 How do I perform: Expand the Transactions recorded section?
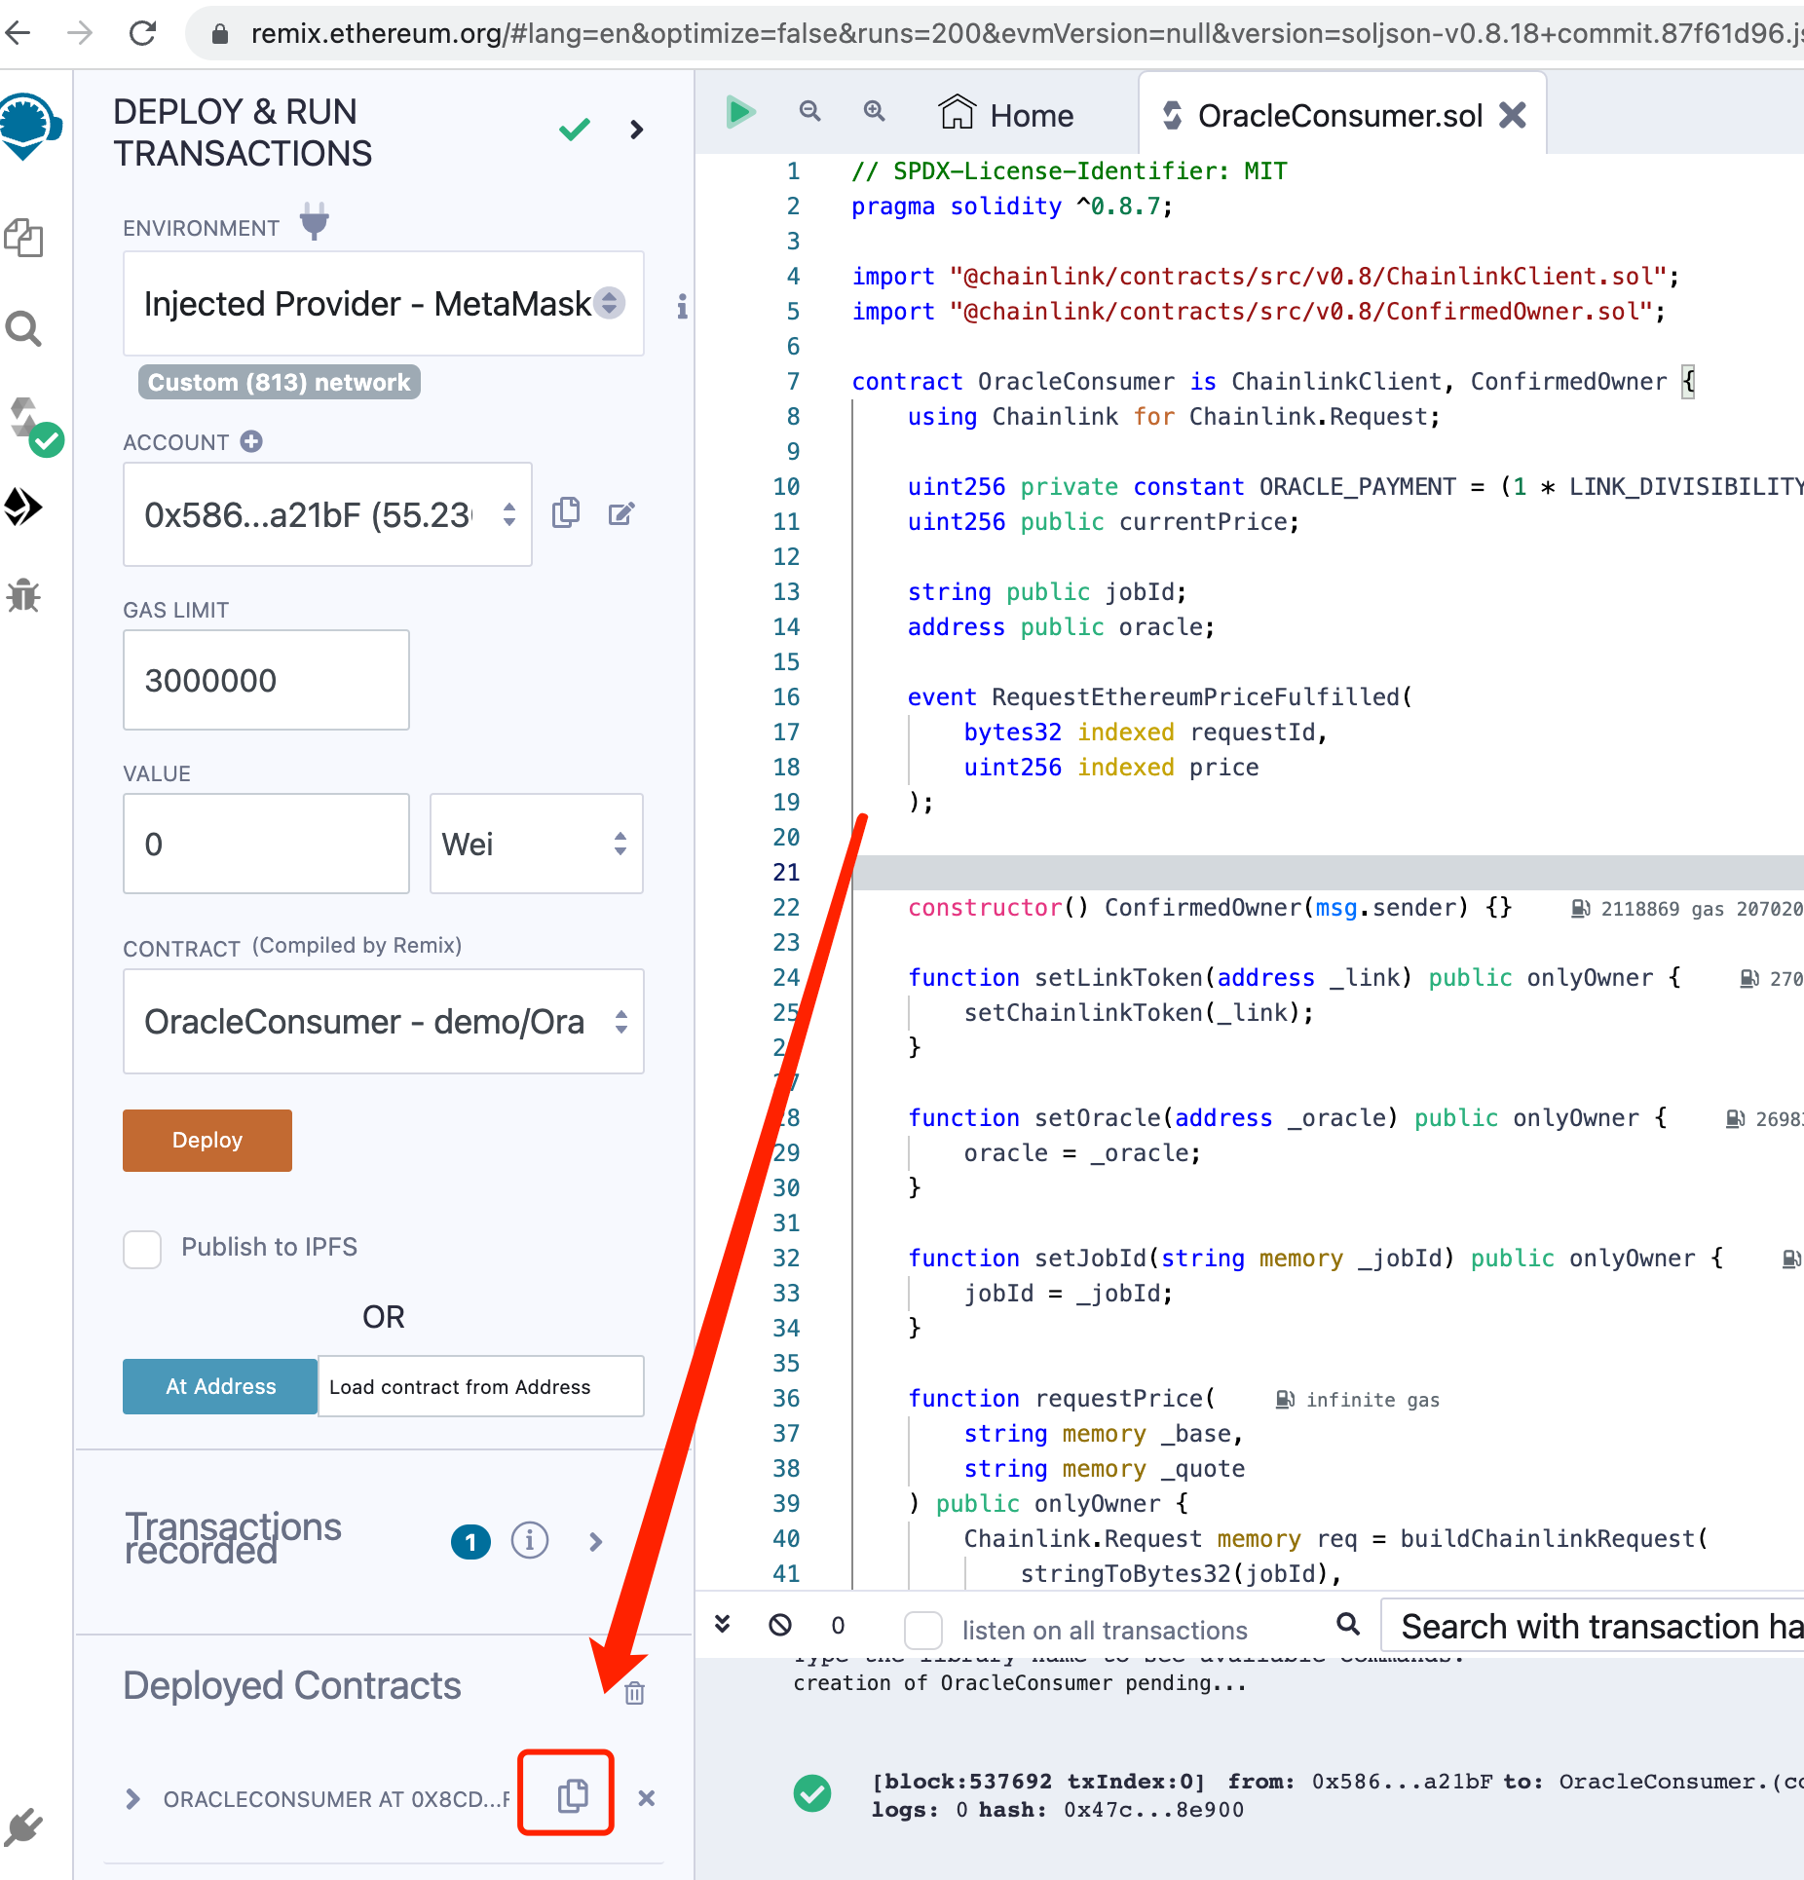coord(595,1542)
